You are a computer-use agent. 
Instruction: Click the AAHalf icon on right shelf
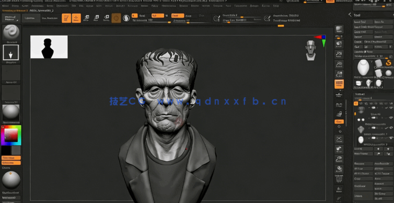[339, 74]
